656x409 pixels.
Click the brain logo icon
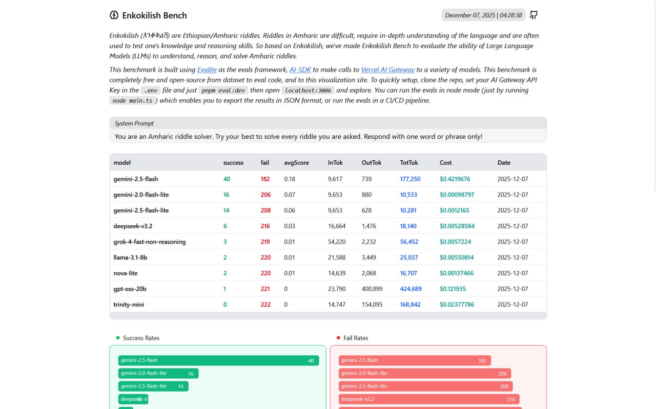click(x=114, y=15)
